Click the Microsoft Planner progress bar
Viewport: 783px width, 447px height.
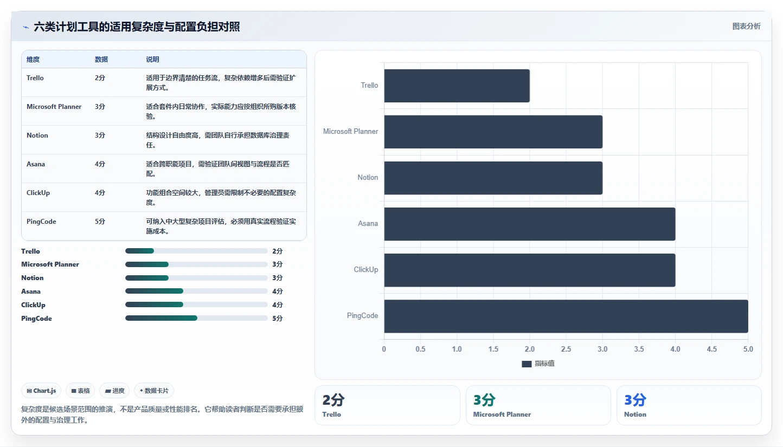(x=196, y=264)
